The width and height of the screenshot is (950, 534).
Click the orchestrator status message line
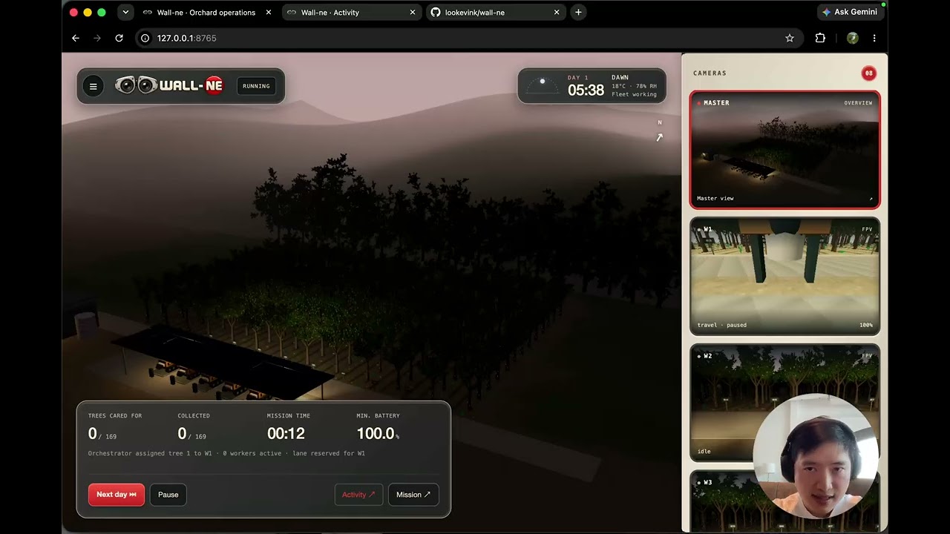(226, 453)
